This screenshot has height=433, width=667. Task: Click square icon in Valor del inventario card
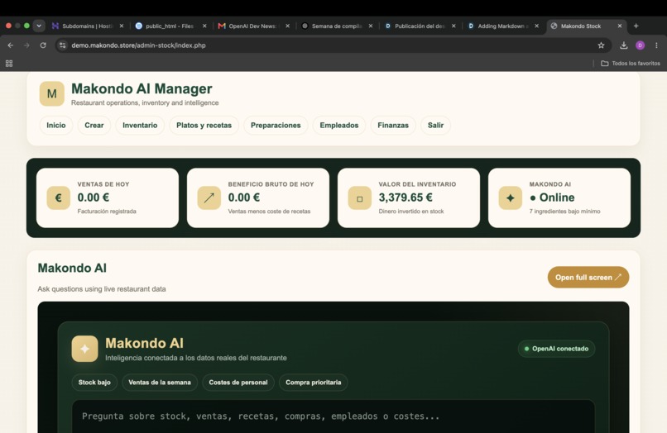360,197
